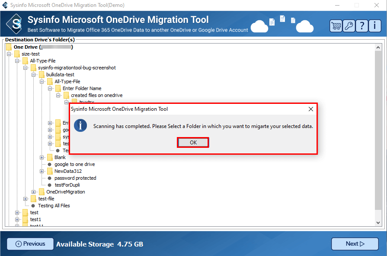Select the 'Testing All Files' item
387x256 pixels.
(x=54, y=206)
